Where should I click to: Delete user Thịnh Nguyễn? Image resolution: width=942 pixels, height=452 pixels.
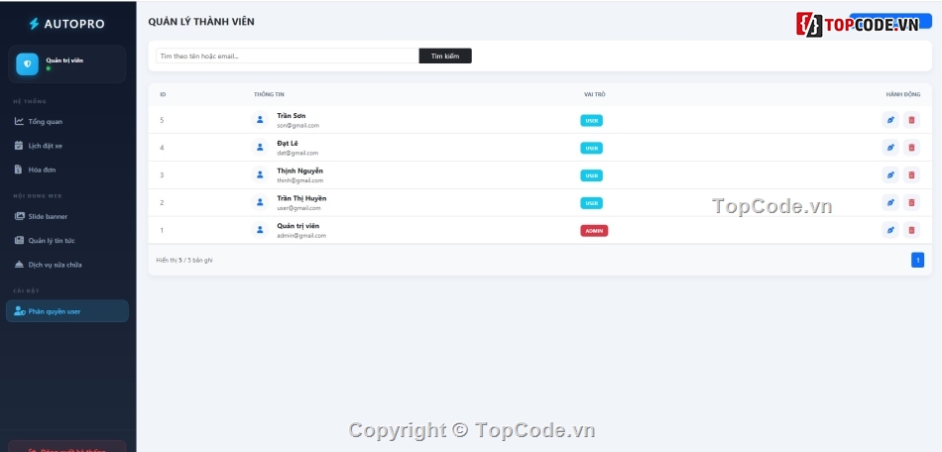(911, 175)
